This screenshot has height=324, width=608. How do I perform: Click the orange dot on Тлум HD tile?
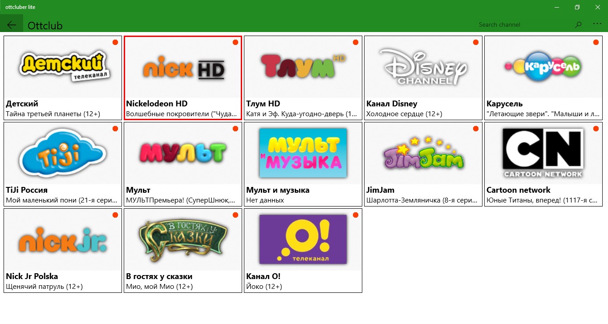pyautogui.click(x=356, y=42)
